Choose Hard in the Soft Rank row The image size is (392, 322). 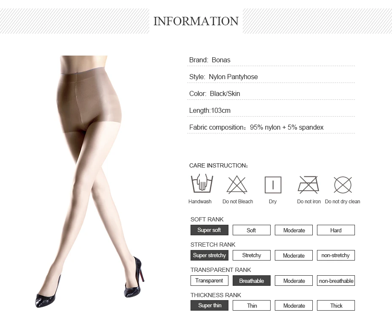click(336, 230)
